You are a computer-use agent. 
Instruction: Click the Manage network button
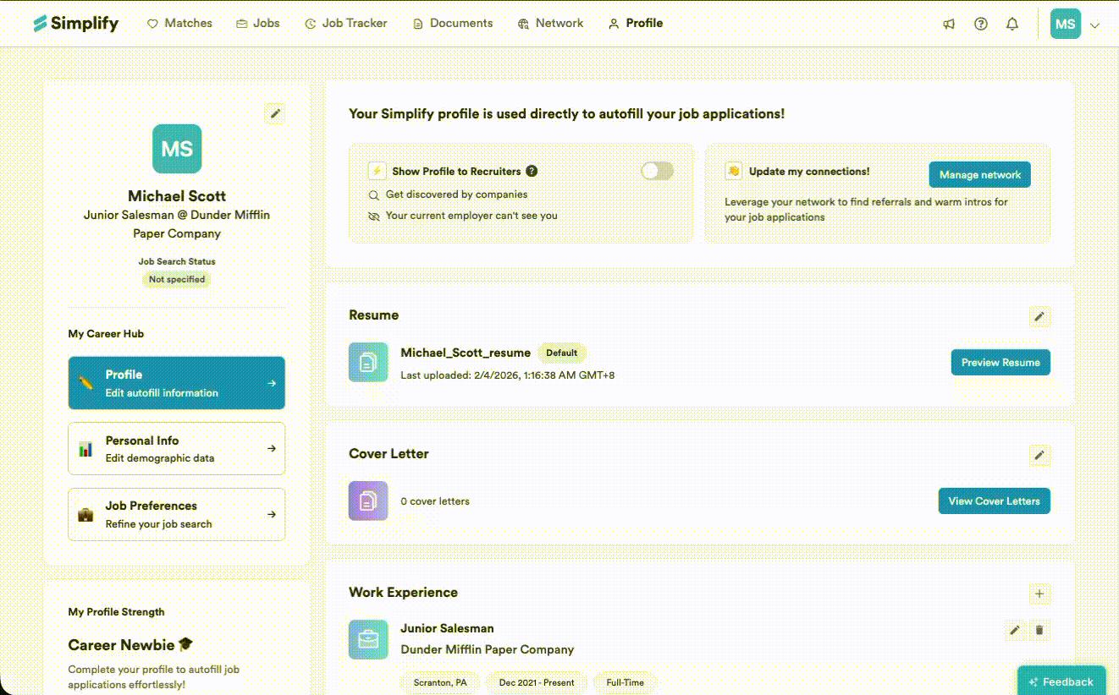click(979, 174)
